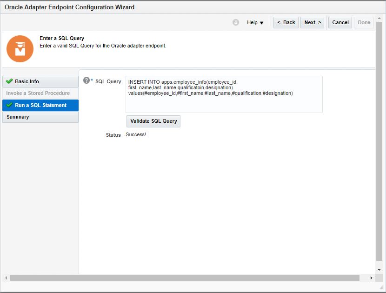Viewport: 386px width, 293px height.
Task: Select Invoke a Stored Procedure step
Action: 40,93
